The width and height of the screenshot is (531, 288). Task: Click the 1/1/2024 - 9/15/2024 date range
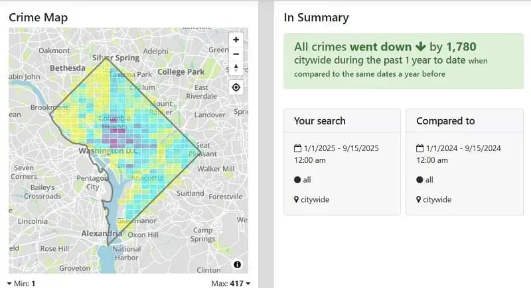pos(464,148)
